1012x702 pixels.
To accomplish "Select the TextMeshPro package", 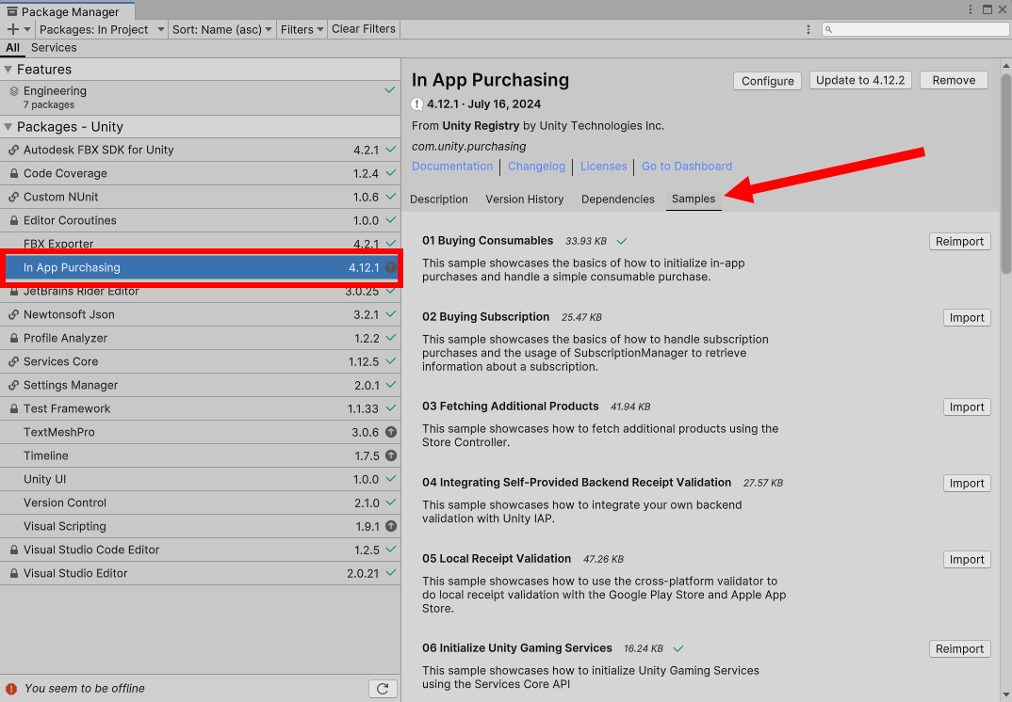I will [200, 433].
